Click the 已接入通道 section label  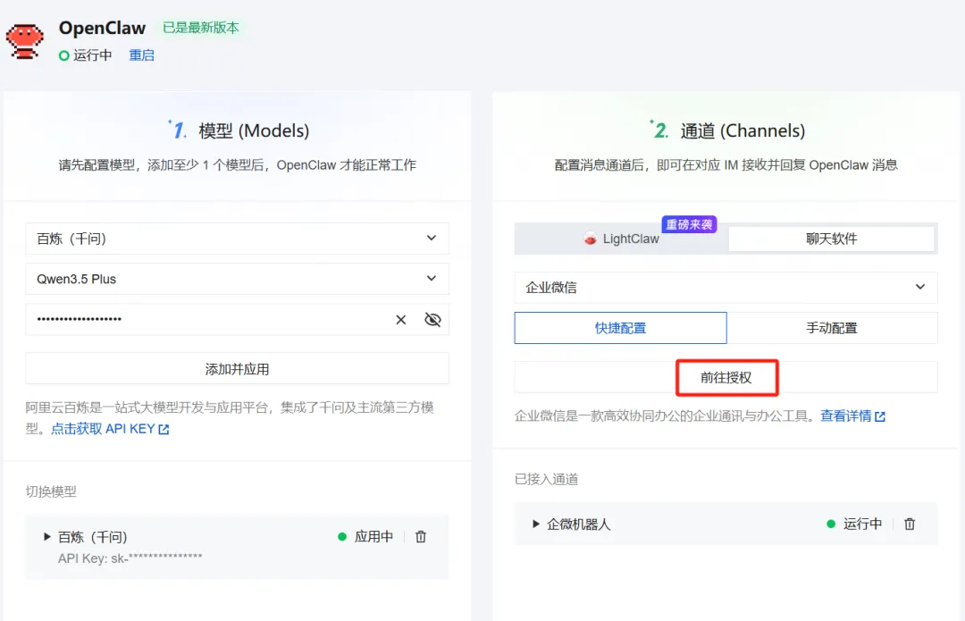pos(547,479)
